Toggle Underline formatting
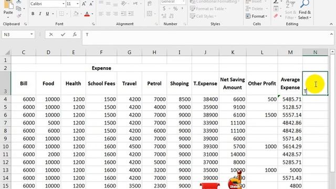336x189 pixels. pyautogui.click(x=47, y=14)
